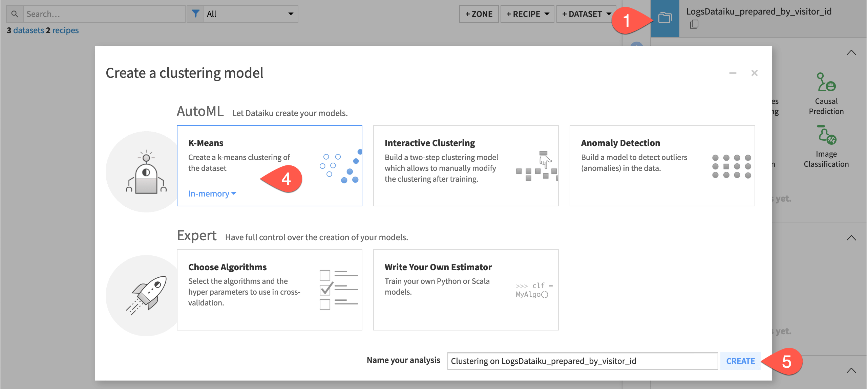The width and height of the screenshot is (867, 389).
Task: Click the copy icon under the dataset name
Action: pos(694,24)
